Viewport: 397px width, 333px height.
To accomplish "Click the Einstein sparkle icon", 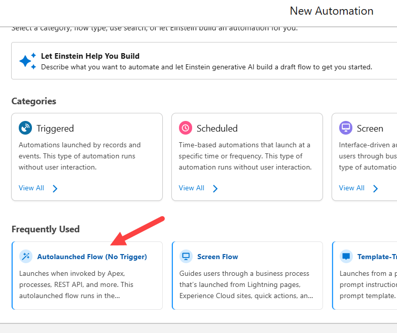I will click(x=27, y=61).
